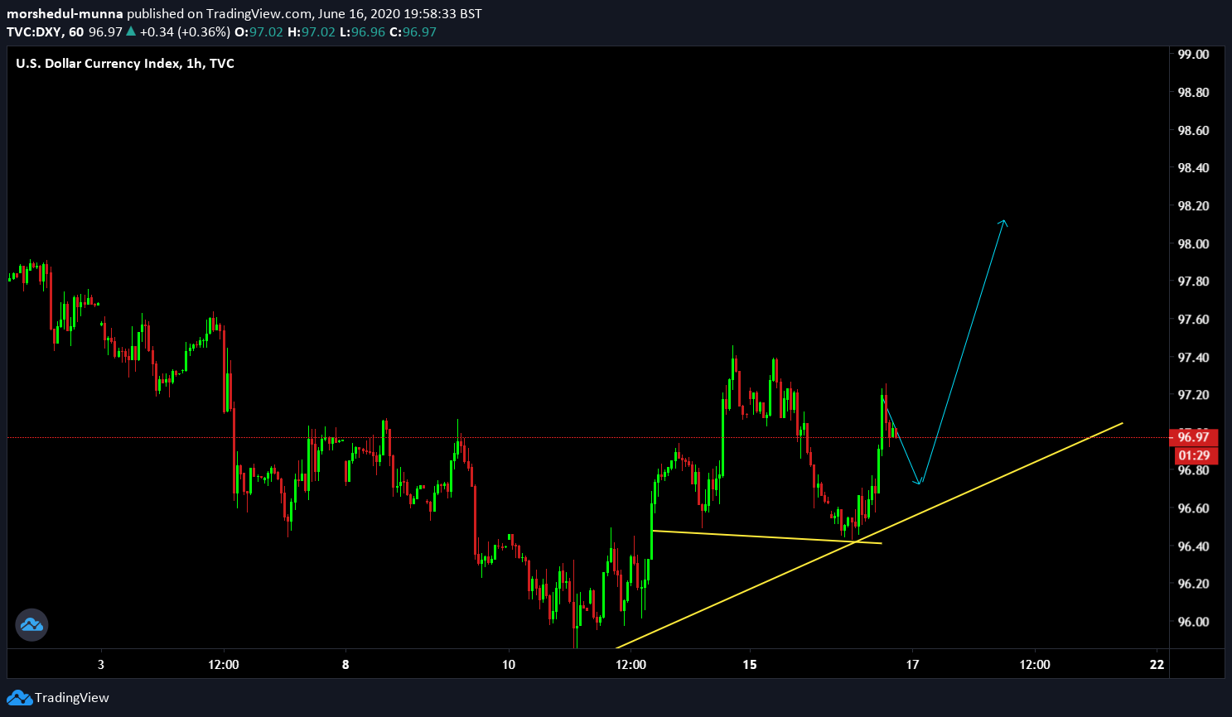Click the change value +0.34 (+0.36%)

tap(185, 32)
